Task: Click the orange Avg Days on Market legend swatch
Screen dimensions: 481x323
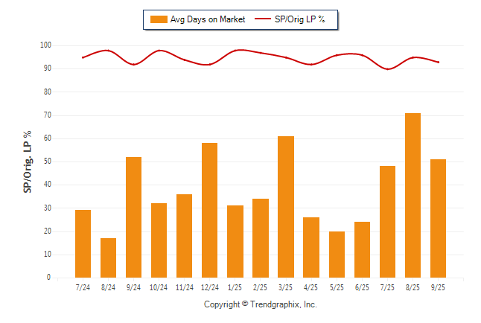Action: pyautogui.click(x=158, y=19)
